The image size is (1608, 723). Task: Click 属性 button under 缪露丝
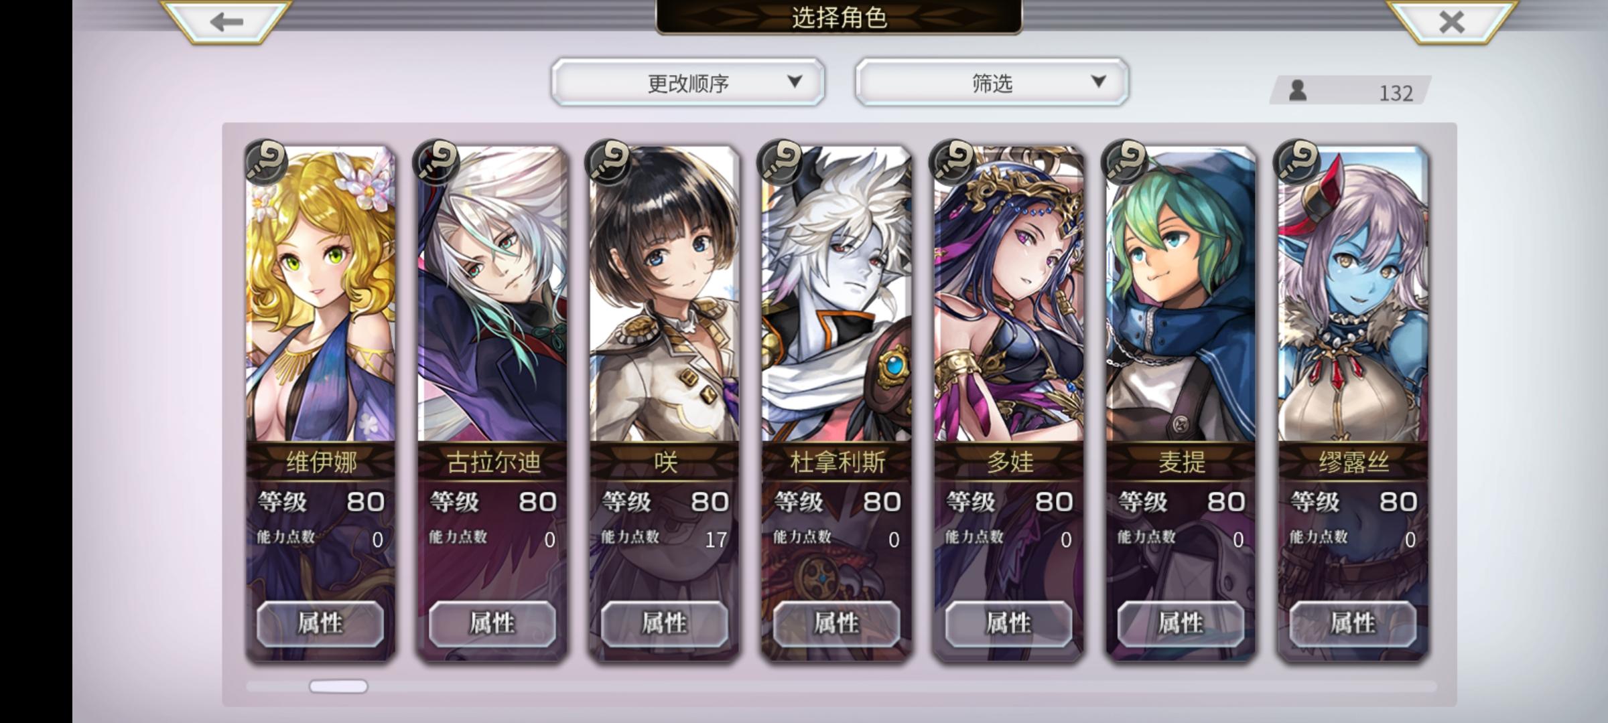click(x=1353, y=623)
